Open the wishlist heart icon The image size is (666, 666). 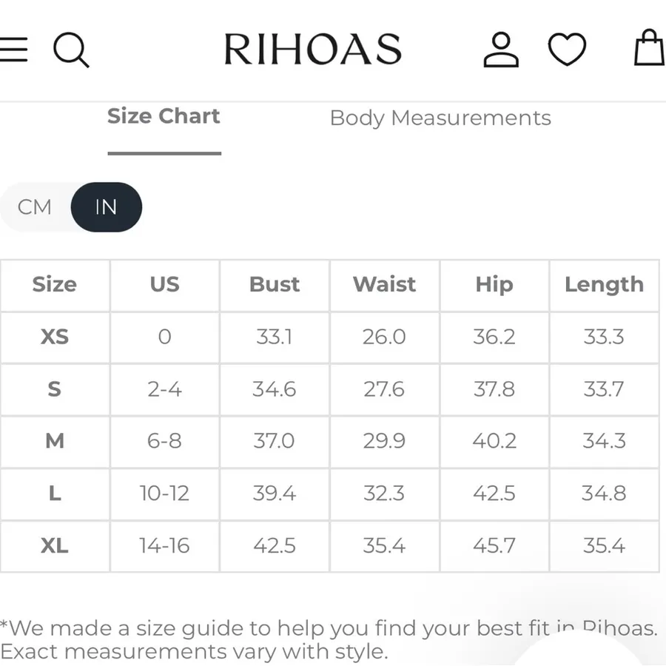click(x=567, y=50)
